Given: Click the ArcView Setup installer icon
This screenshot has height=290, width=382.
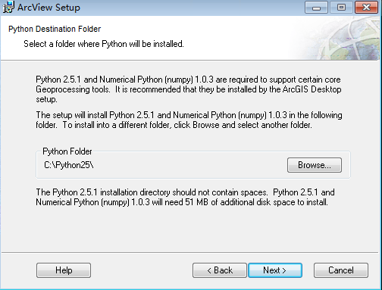Looking at the screenshot, I should pos(8,7).
